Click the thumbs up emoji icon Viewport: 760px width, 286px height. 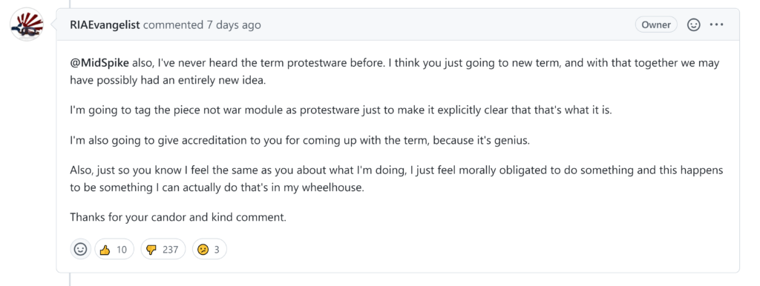[x=105, y=250]
